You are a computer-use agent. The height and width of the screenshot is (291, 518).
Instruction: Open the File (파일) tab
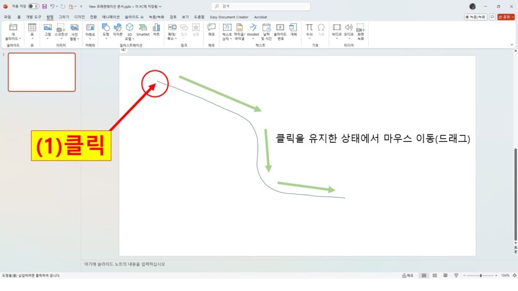click(x=7, y=17)
